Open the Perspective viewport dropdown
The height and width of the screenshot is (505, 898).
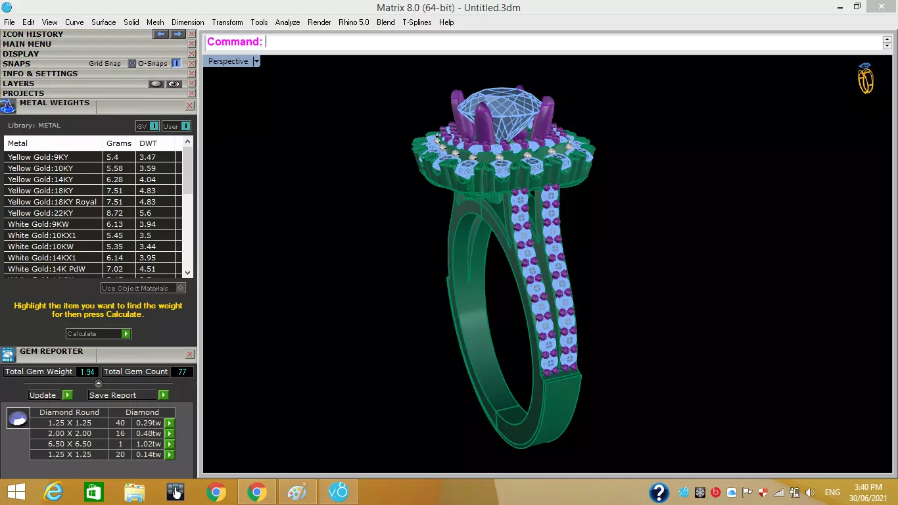(x=257, y=61)
